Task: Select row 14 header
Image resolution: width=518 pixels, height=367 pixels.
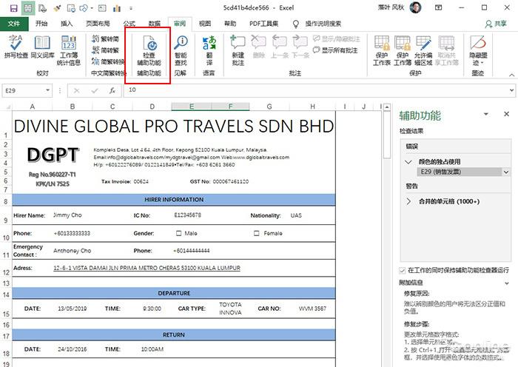Action: 6,294
